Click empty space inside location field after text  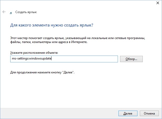[x=84, y=59]
